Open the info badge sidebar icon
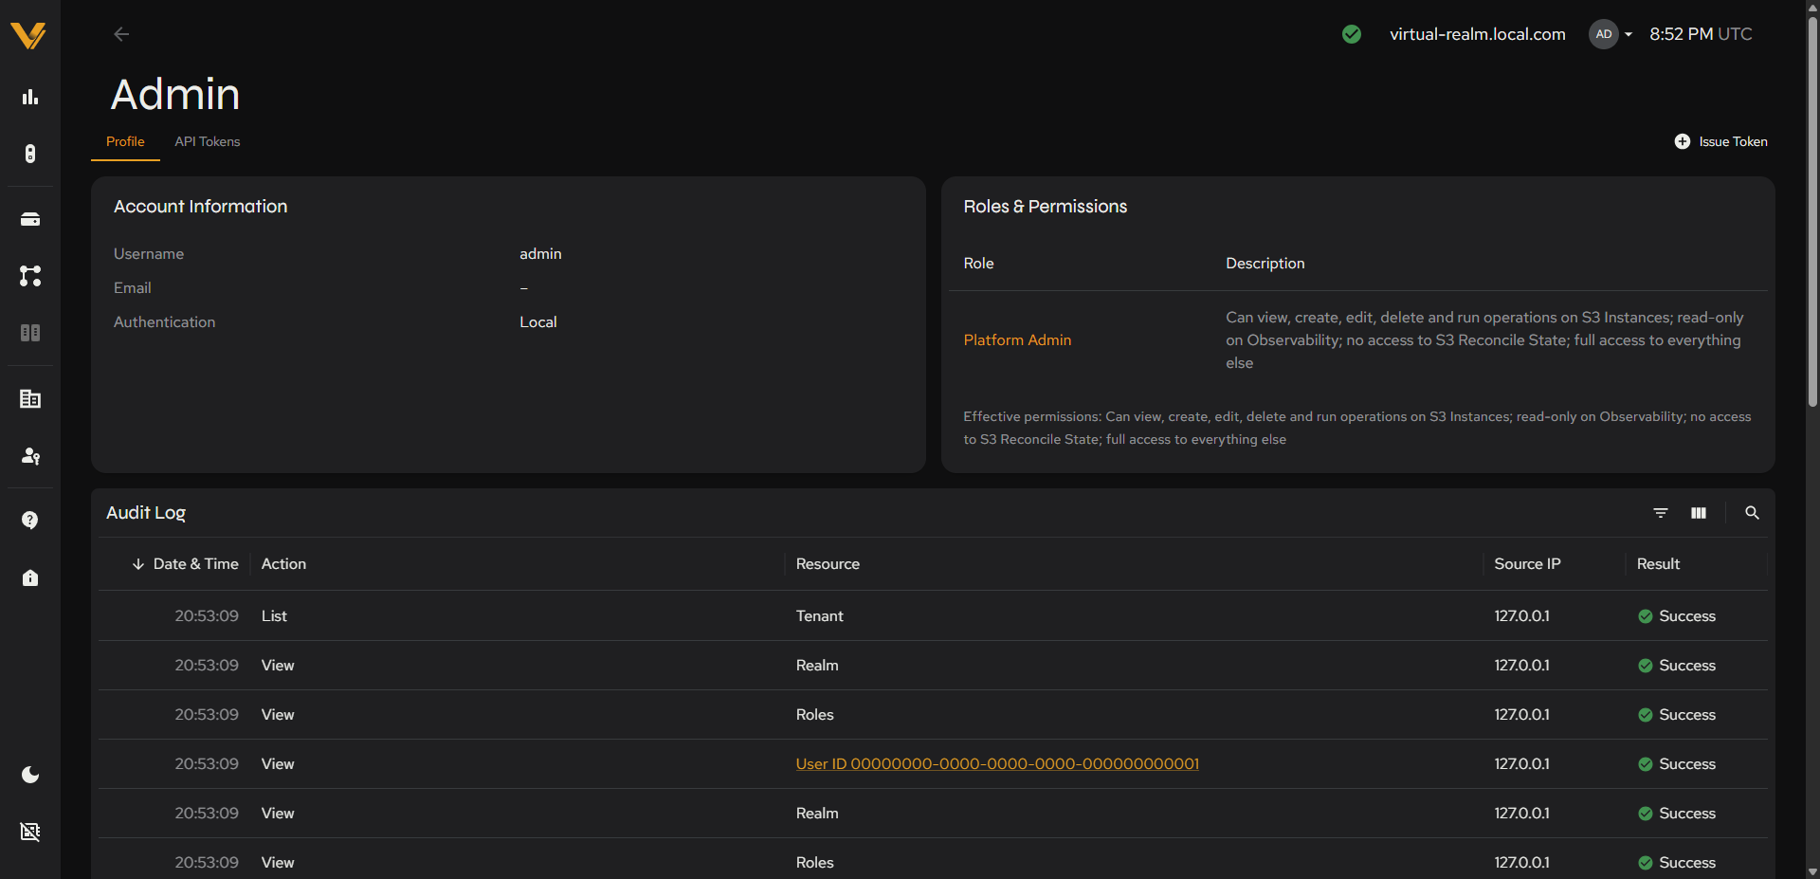This screenshot has width=1820, height=879. pos(30,577)
